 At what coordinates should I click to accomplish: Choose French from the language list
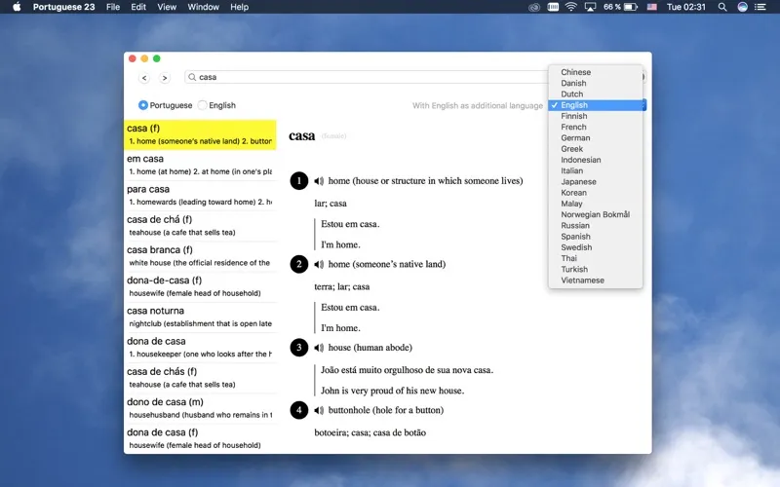coord(596,127)
